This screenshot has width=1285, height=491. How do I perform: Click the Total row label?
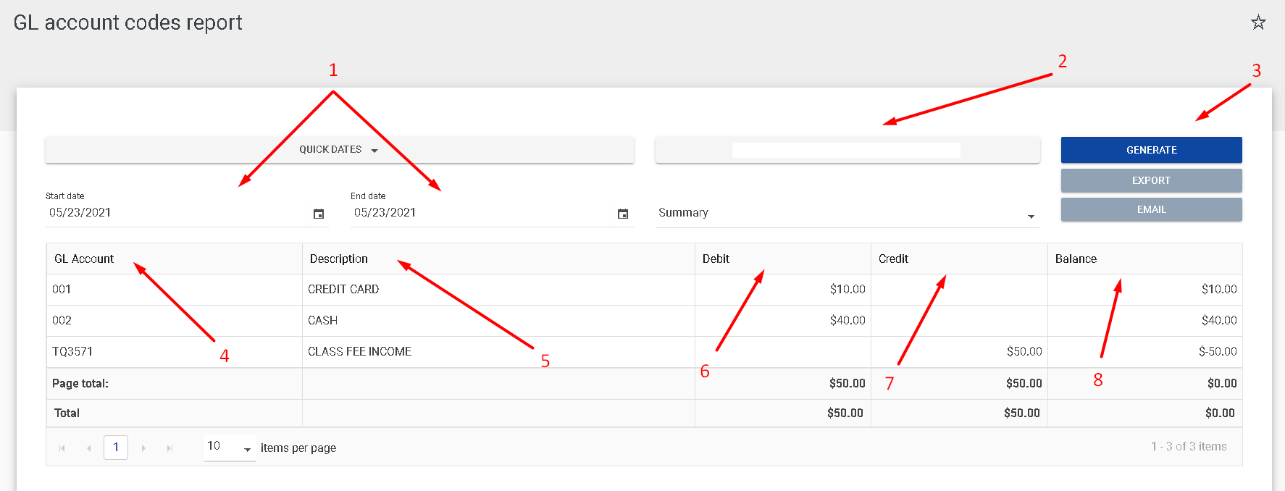tap(67, 413)
